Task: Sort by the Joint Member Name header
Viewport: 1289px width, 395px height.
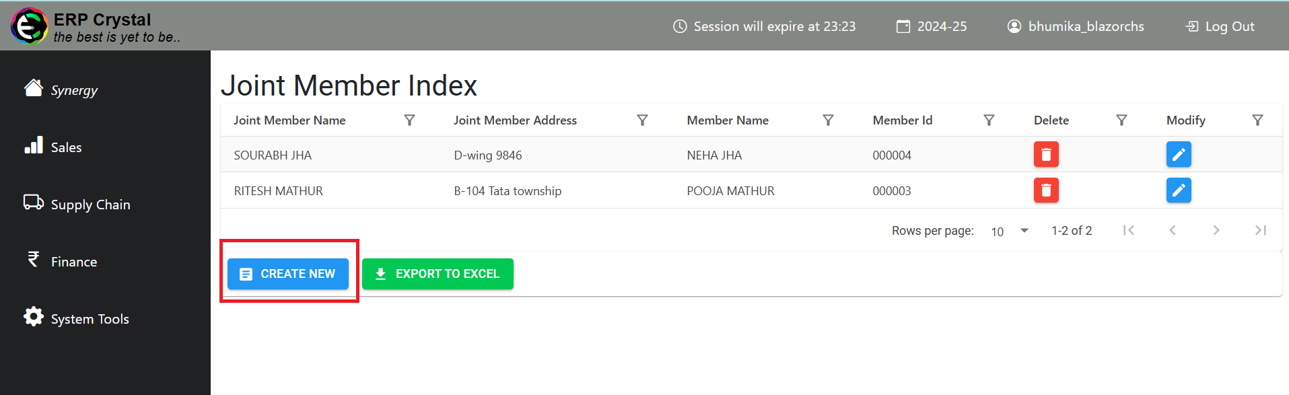Action: pyautogui.click(x=289, y=120)
